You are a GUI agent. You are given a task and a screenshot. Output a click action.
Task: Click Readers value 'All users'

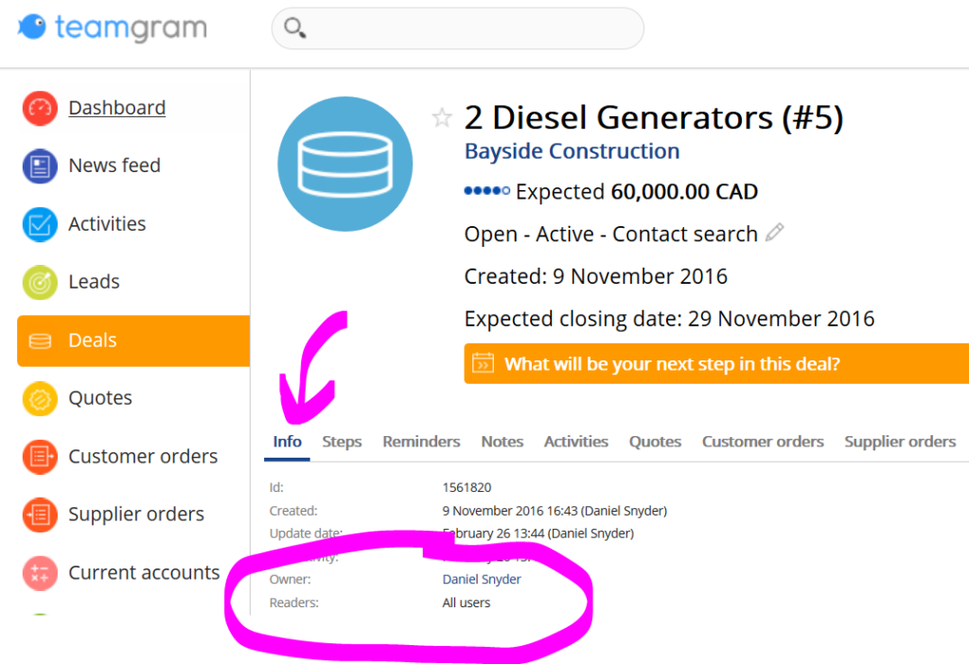coord(466,603)
